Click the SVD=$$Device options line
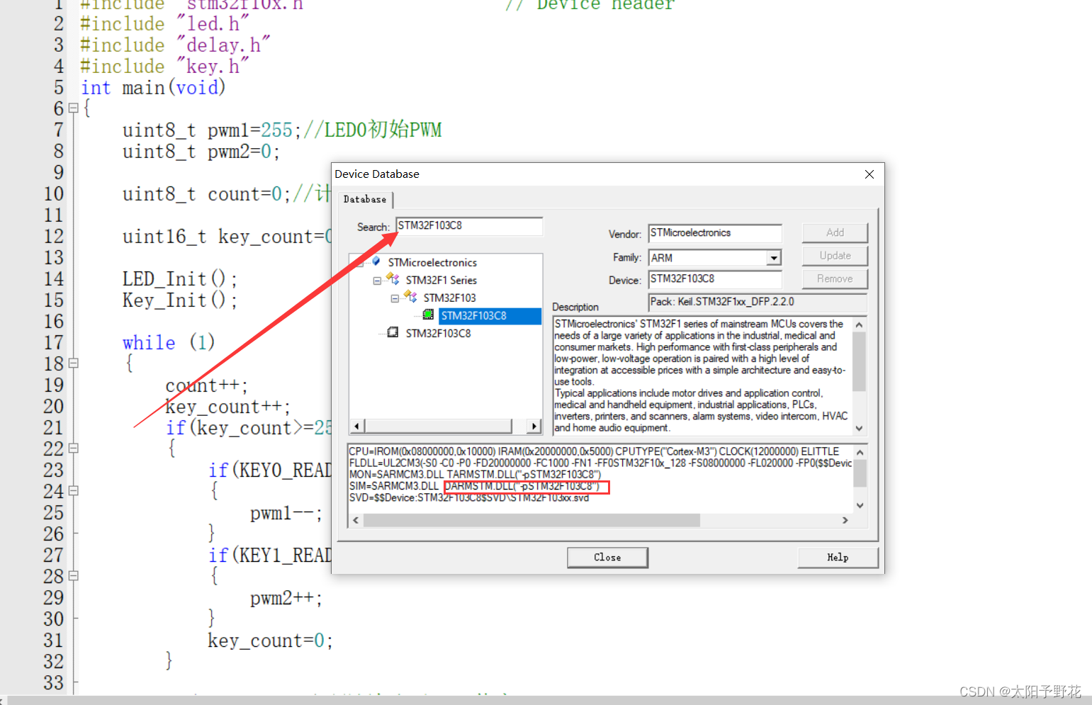 (x=468, y=497)
